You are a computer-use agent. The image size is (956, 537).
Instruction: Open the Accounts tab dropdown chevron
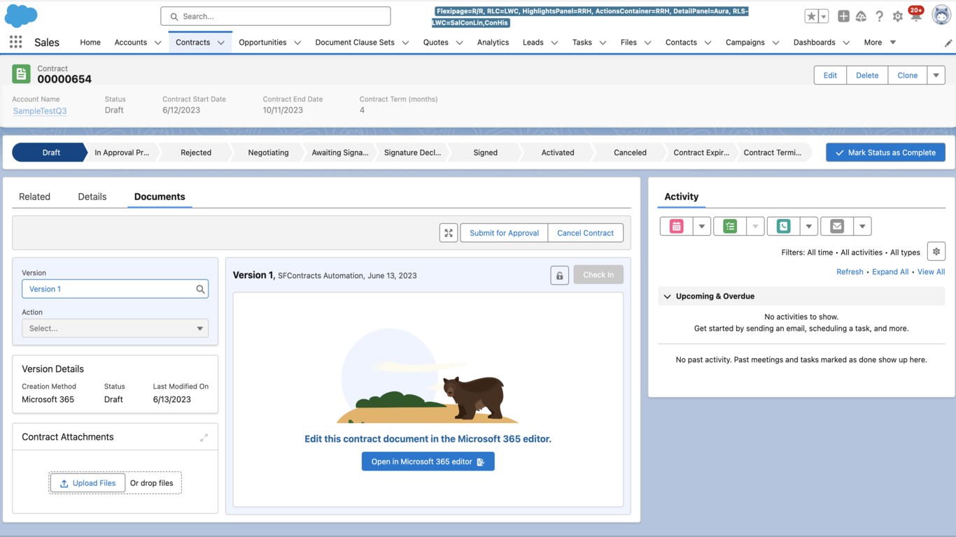coord(157,43)
